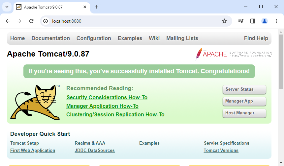Open the Documentation navigation item
This screenshot has height=166, width=284.
coord(51,38)
